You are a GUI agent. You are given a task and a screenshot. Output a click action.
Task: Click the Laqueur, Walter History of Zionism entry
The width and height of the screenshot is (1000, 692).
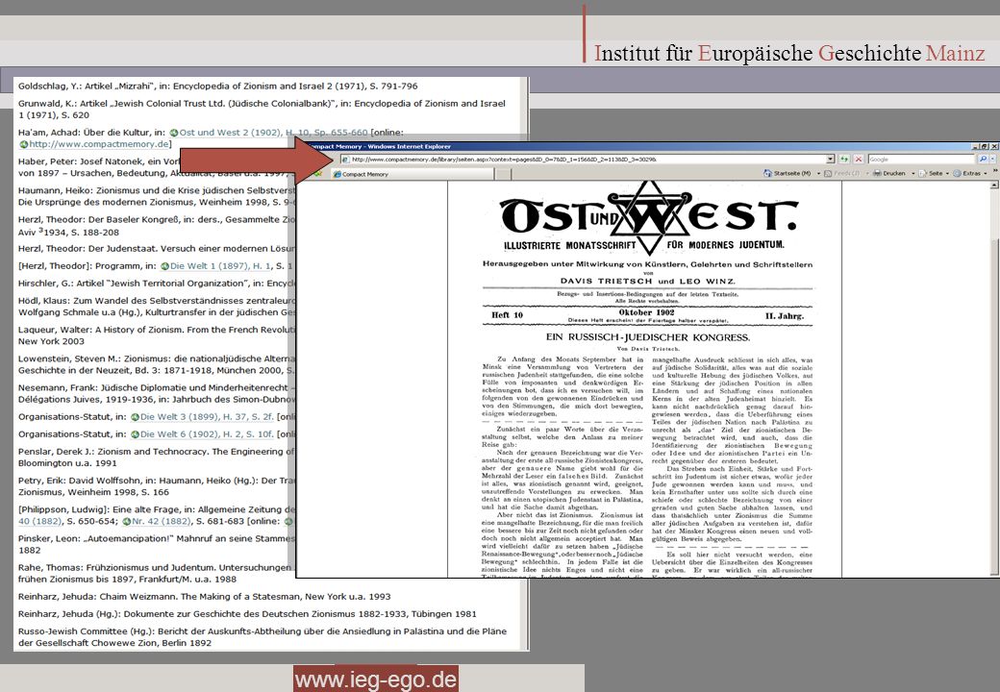[156, 335]
